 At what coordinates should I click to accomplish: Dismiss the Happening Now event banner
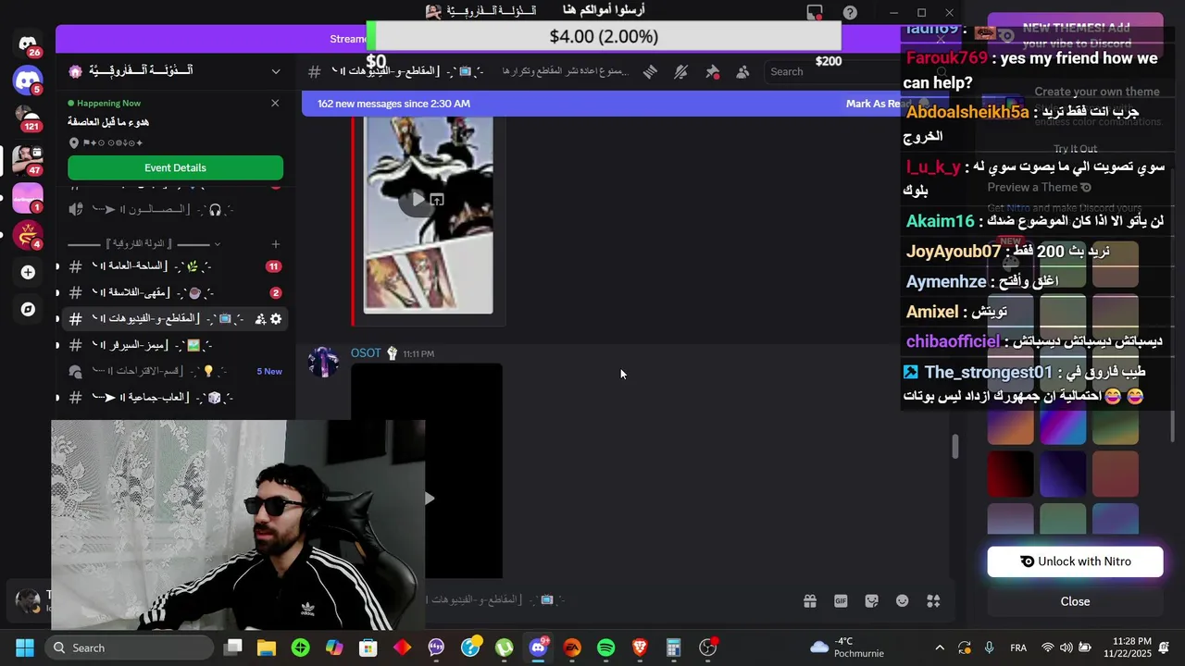pyautogui.click(x=275, y=103)
